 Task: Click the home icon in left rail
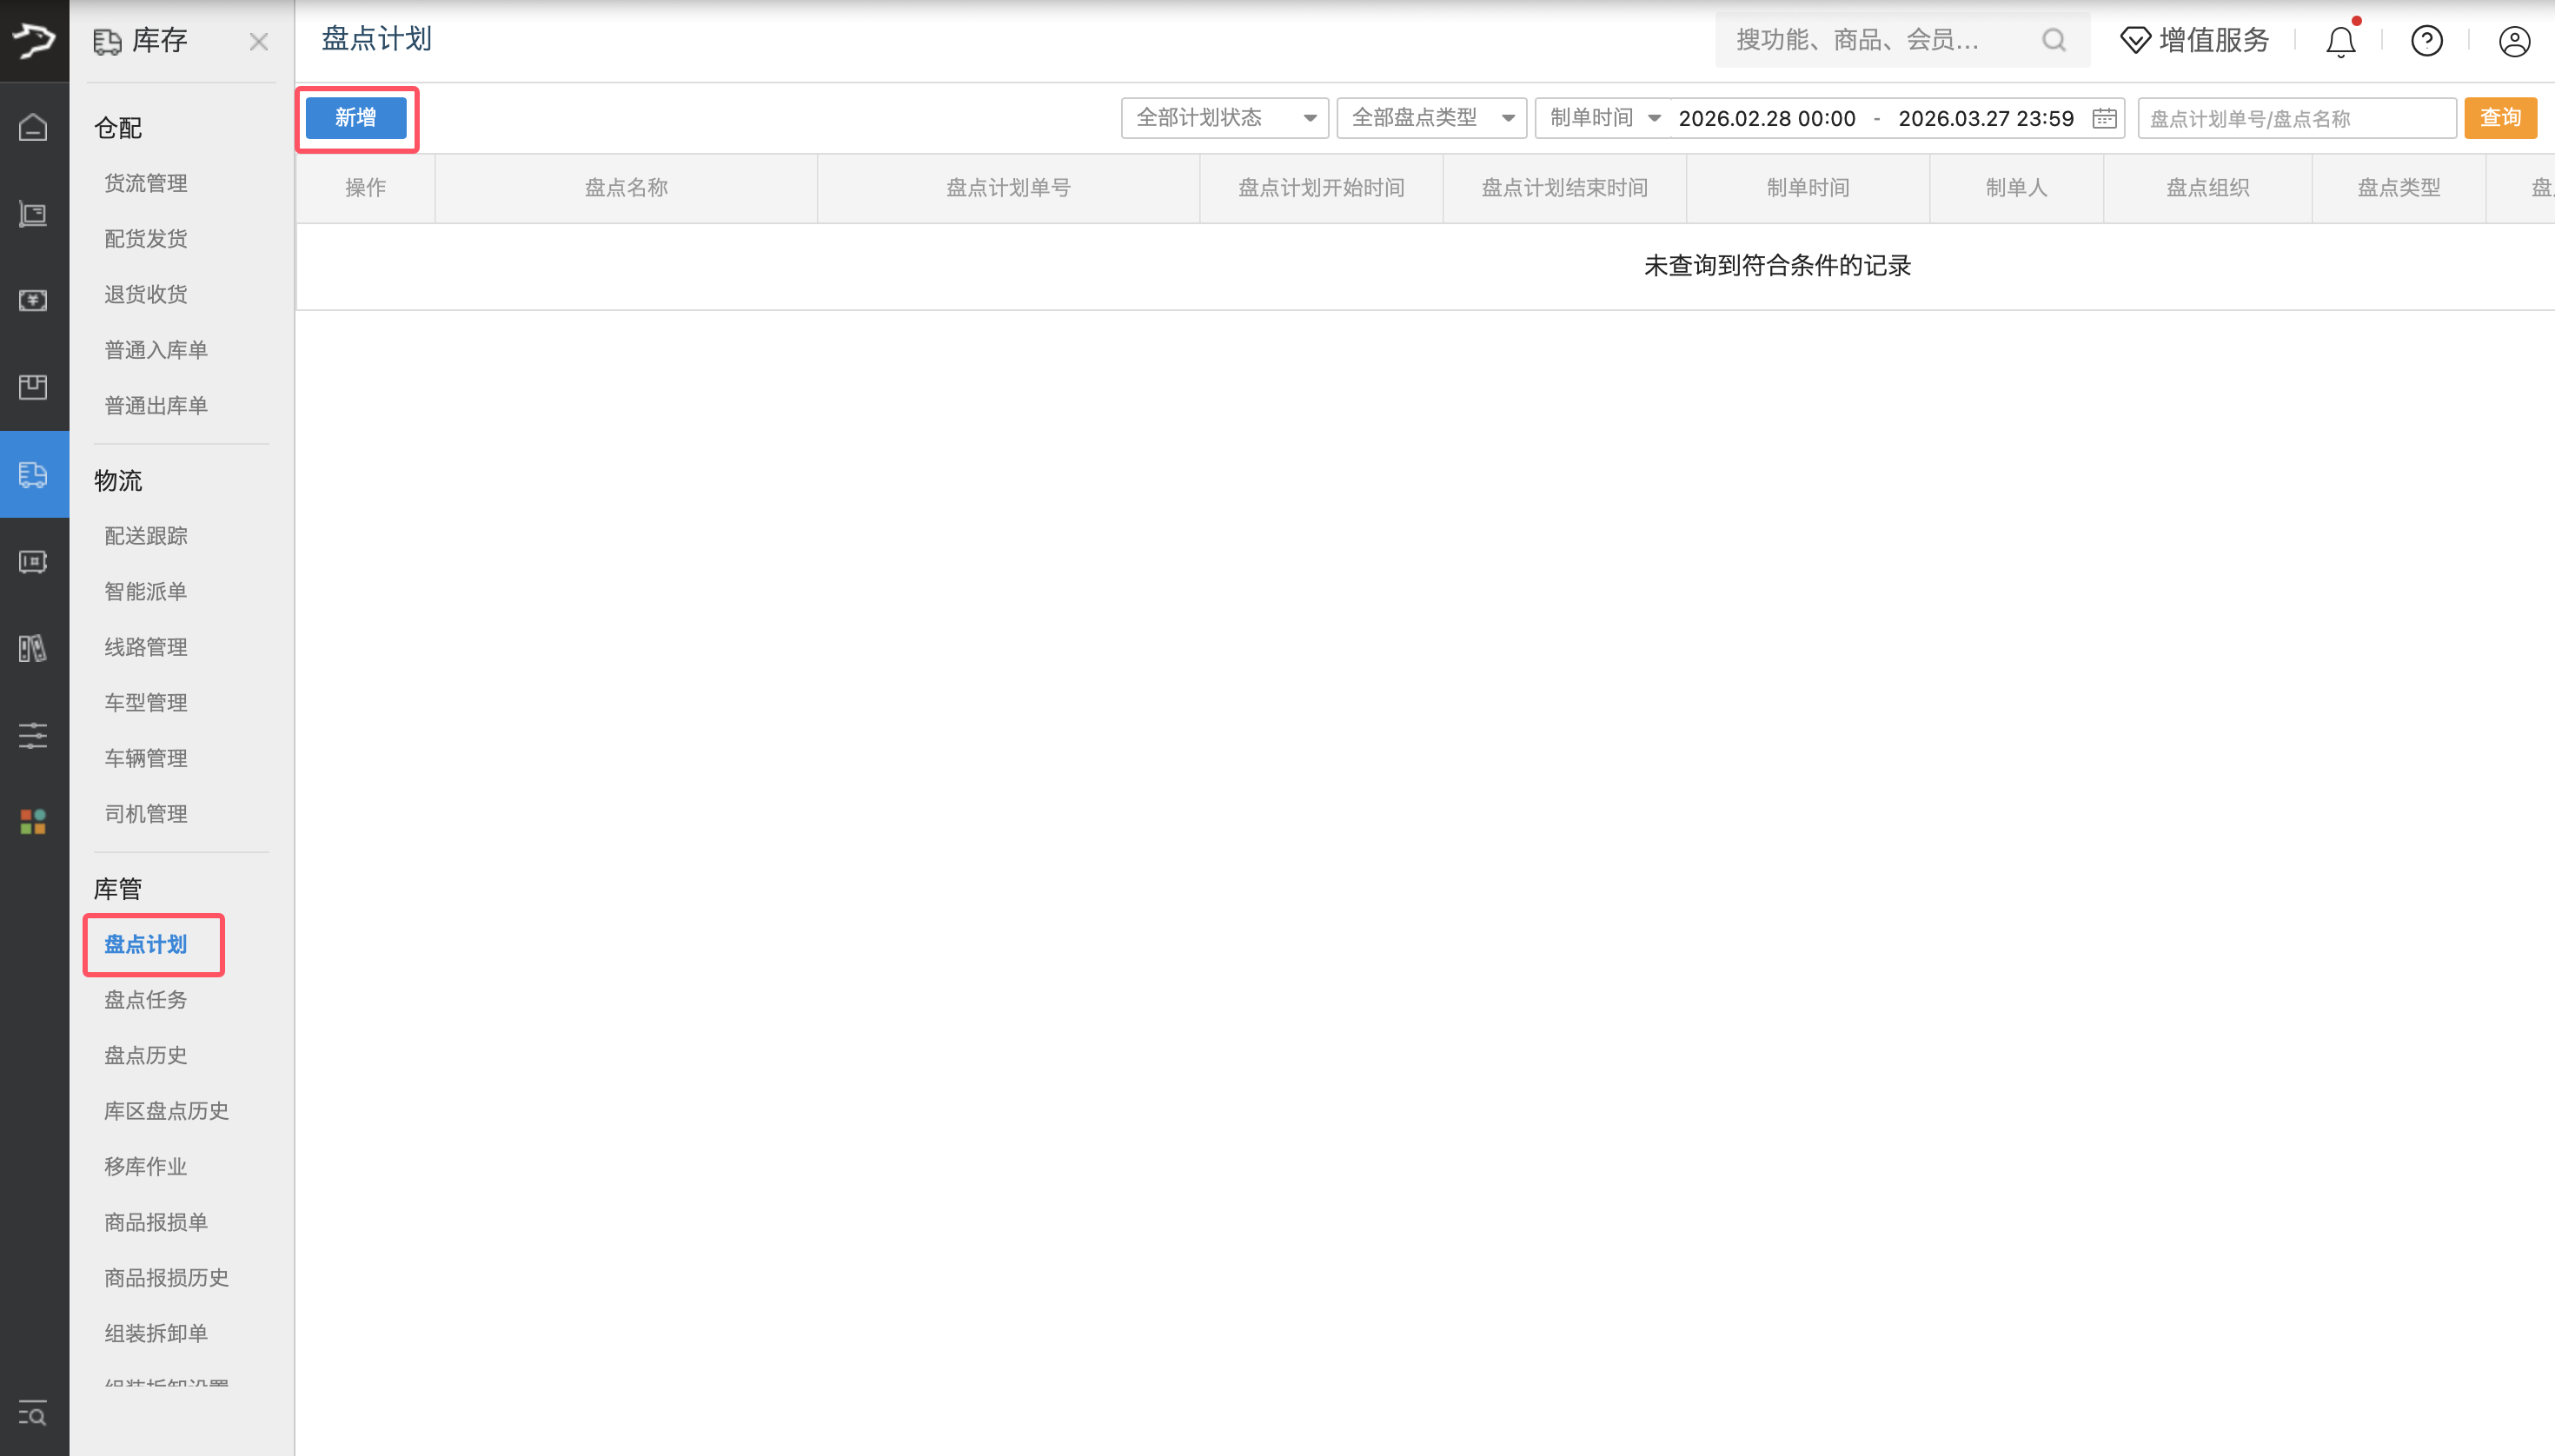pos(33,127)
